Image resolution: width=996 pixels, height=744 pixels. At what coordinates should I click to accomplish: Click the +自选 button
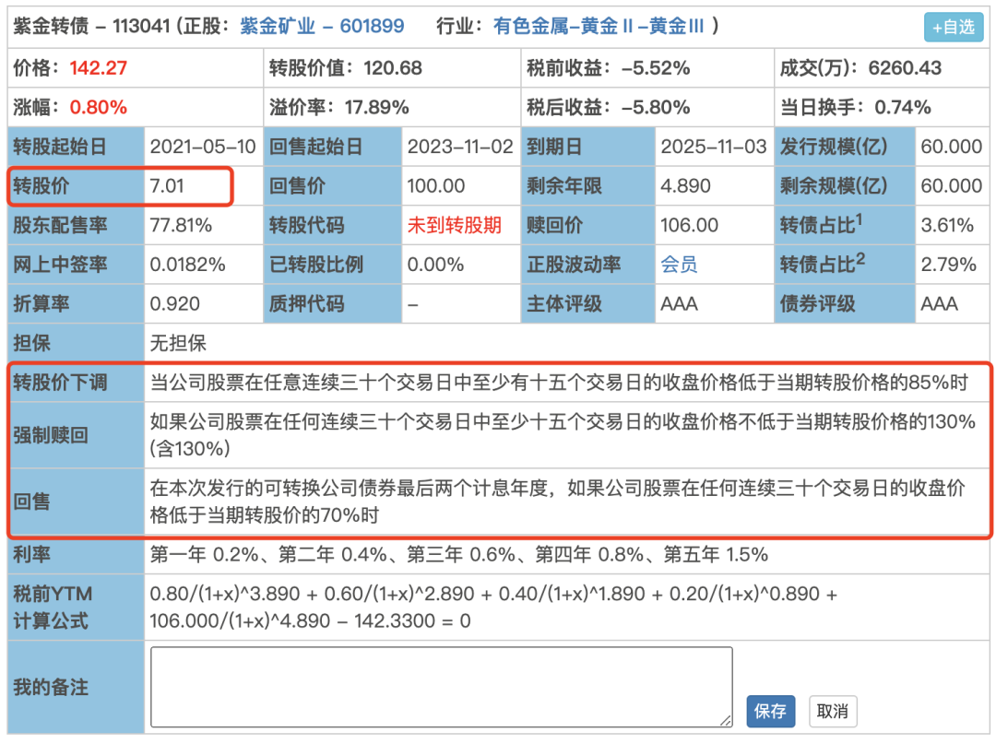953,28
